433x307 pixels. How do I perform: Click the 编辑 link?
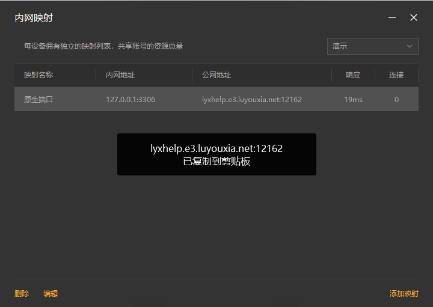tap(51, 294)
